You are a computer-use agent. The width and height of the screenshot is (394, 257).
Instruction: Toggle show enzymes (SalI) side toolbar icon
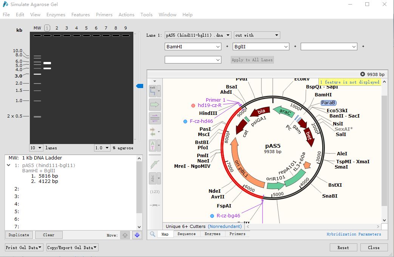pyautogui.click(x=153, y=91)
